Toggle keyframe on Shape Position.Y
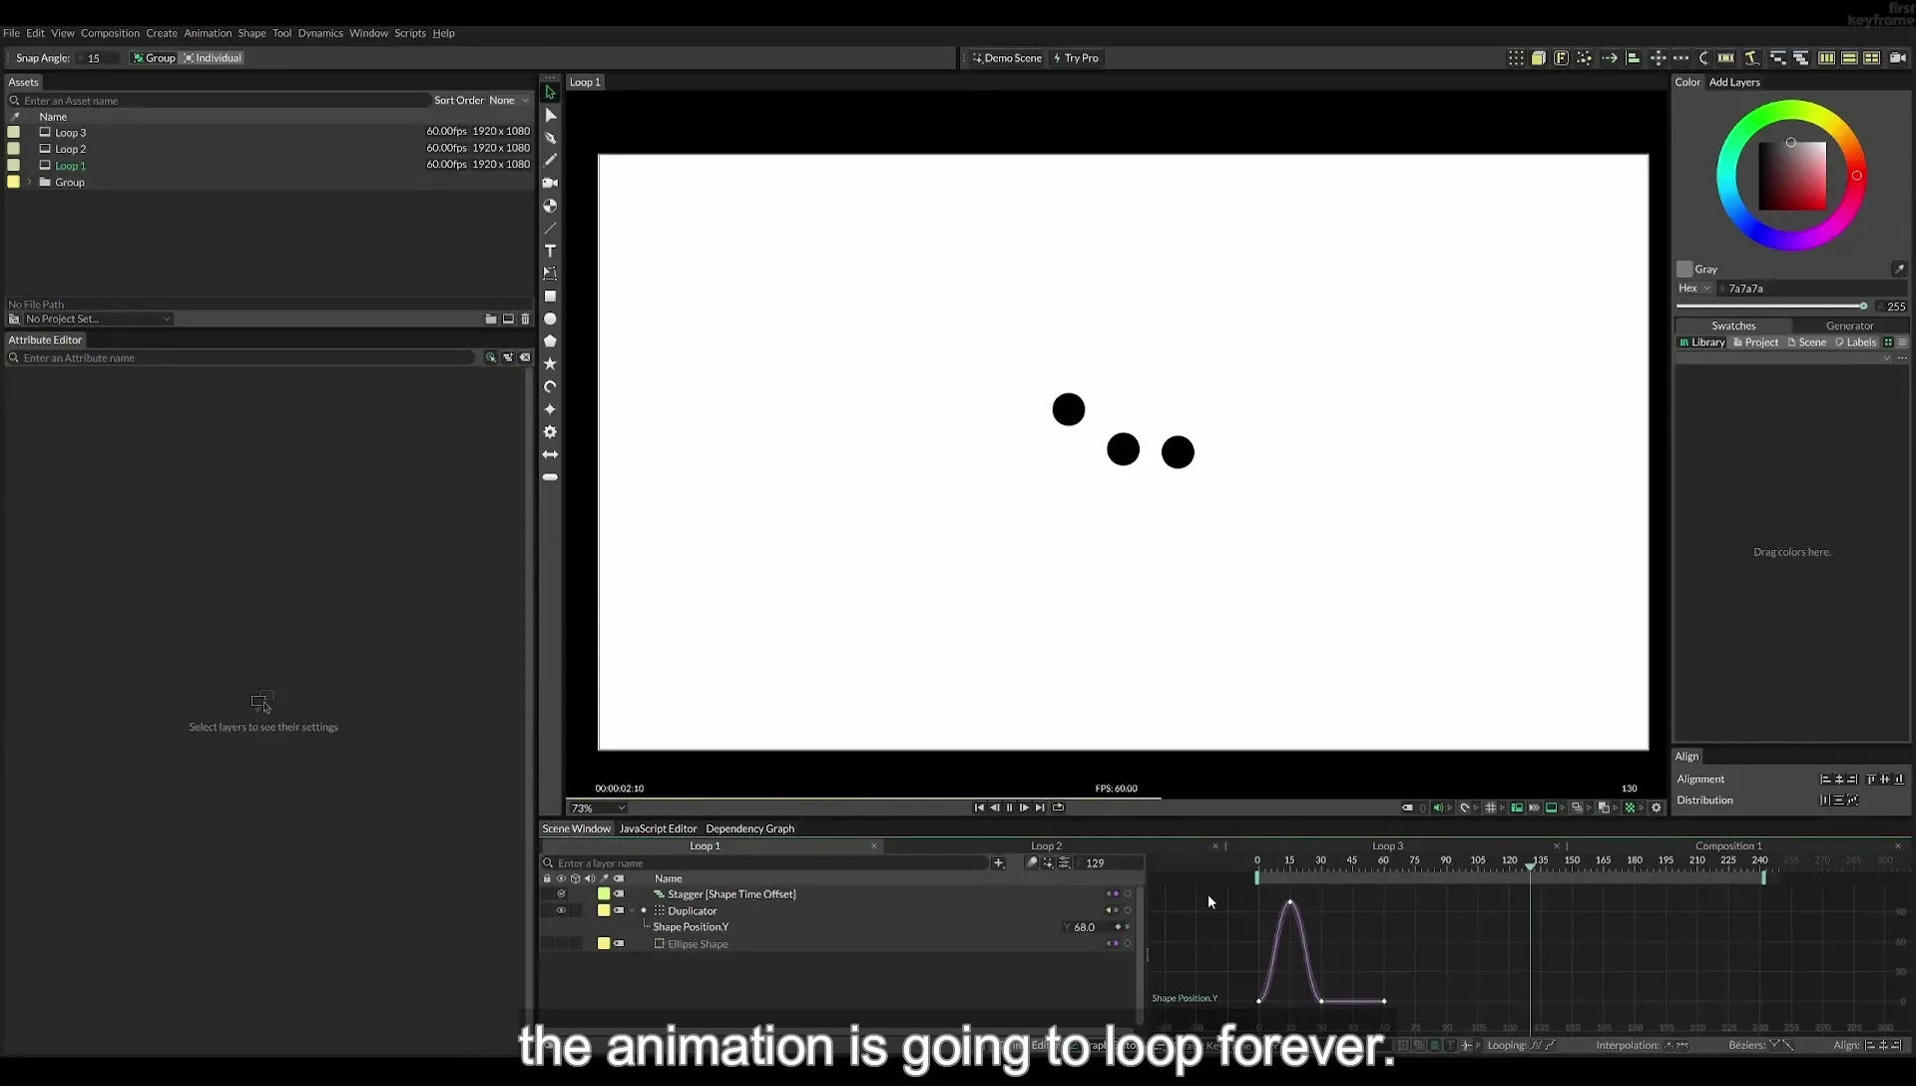This screenshot has width=1916, height=1086. point(1118,927)
